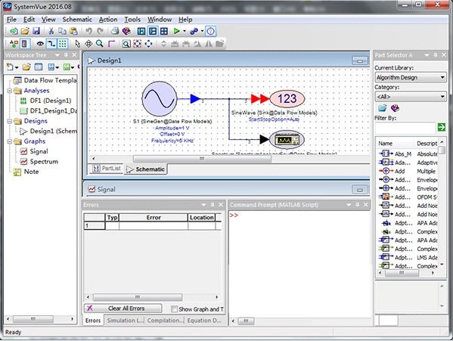Select the magnifier Zoom tool
The image size is (453, 341).
click(x=100, y=44)
